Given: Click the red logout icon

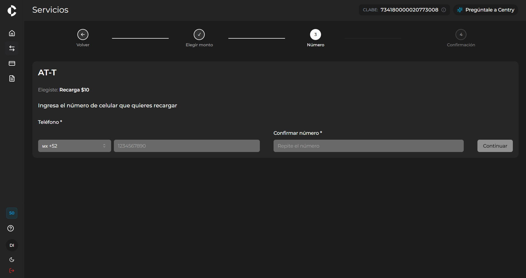Looking at the screenshot, I should [x=12, y=271].
